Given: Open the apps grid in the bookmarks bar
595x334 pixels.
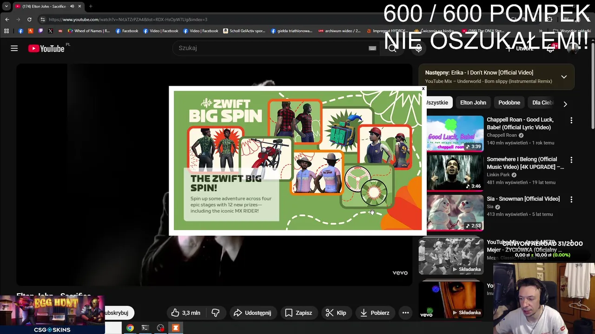Looking at the screenshot, I should tap(7, 31).
